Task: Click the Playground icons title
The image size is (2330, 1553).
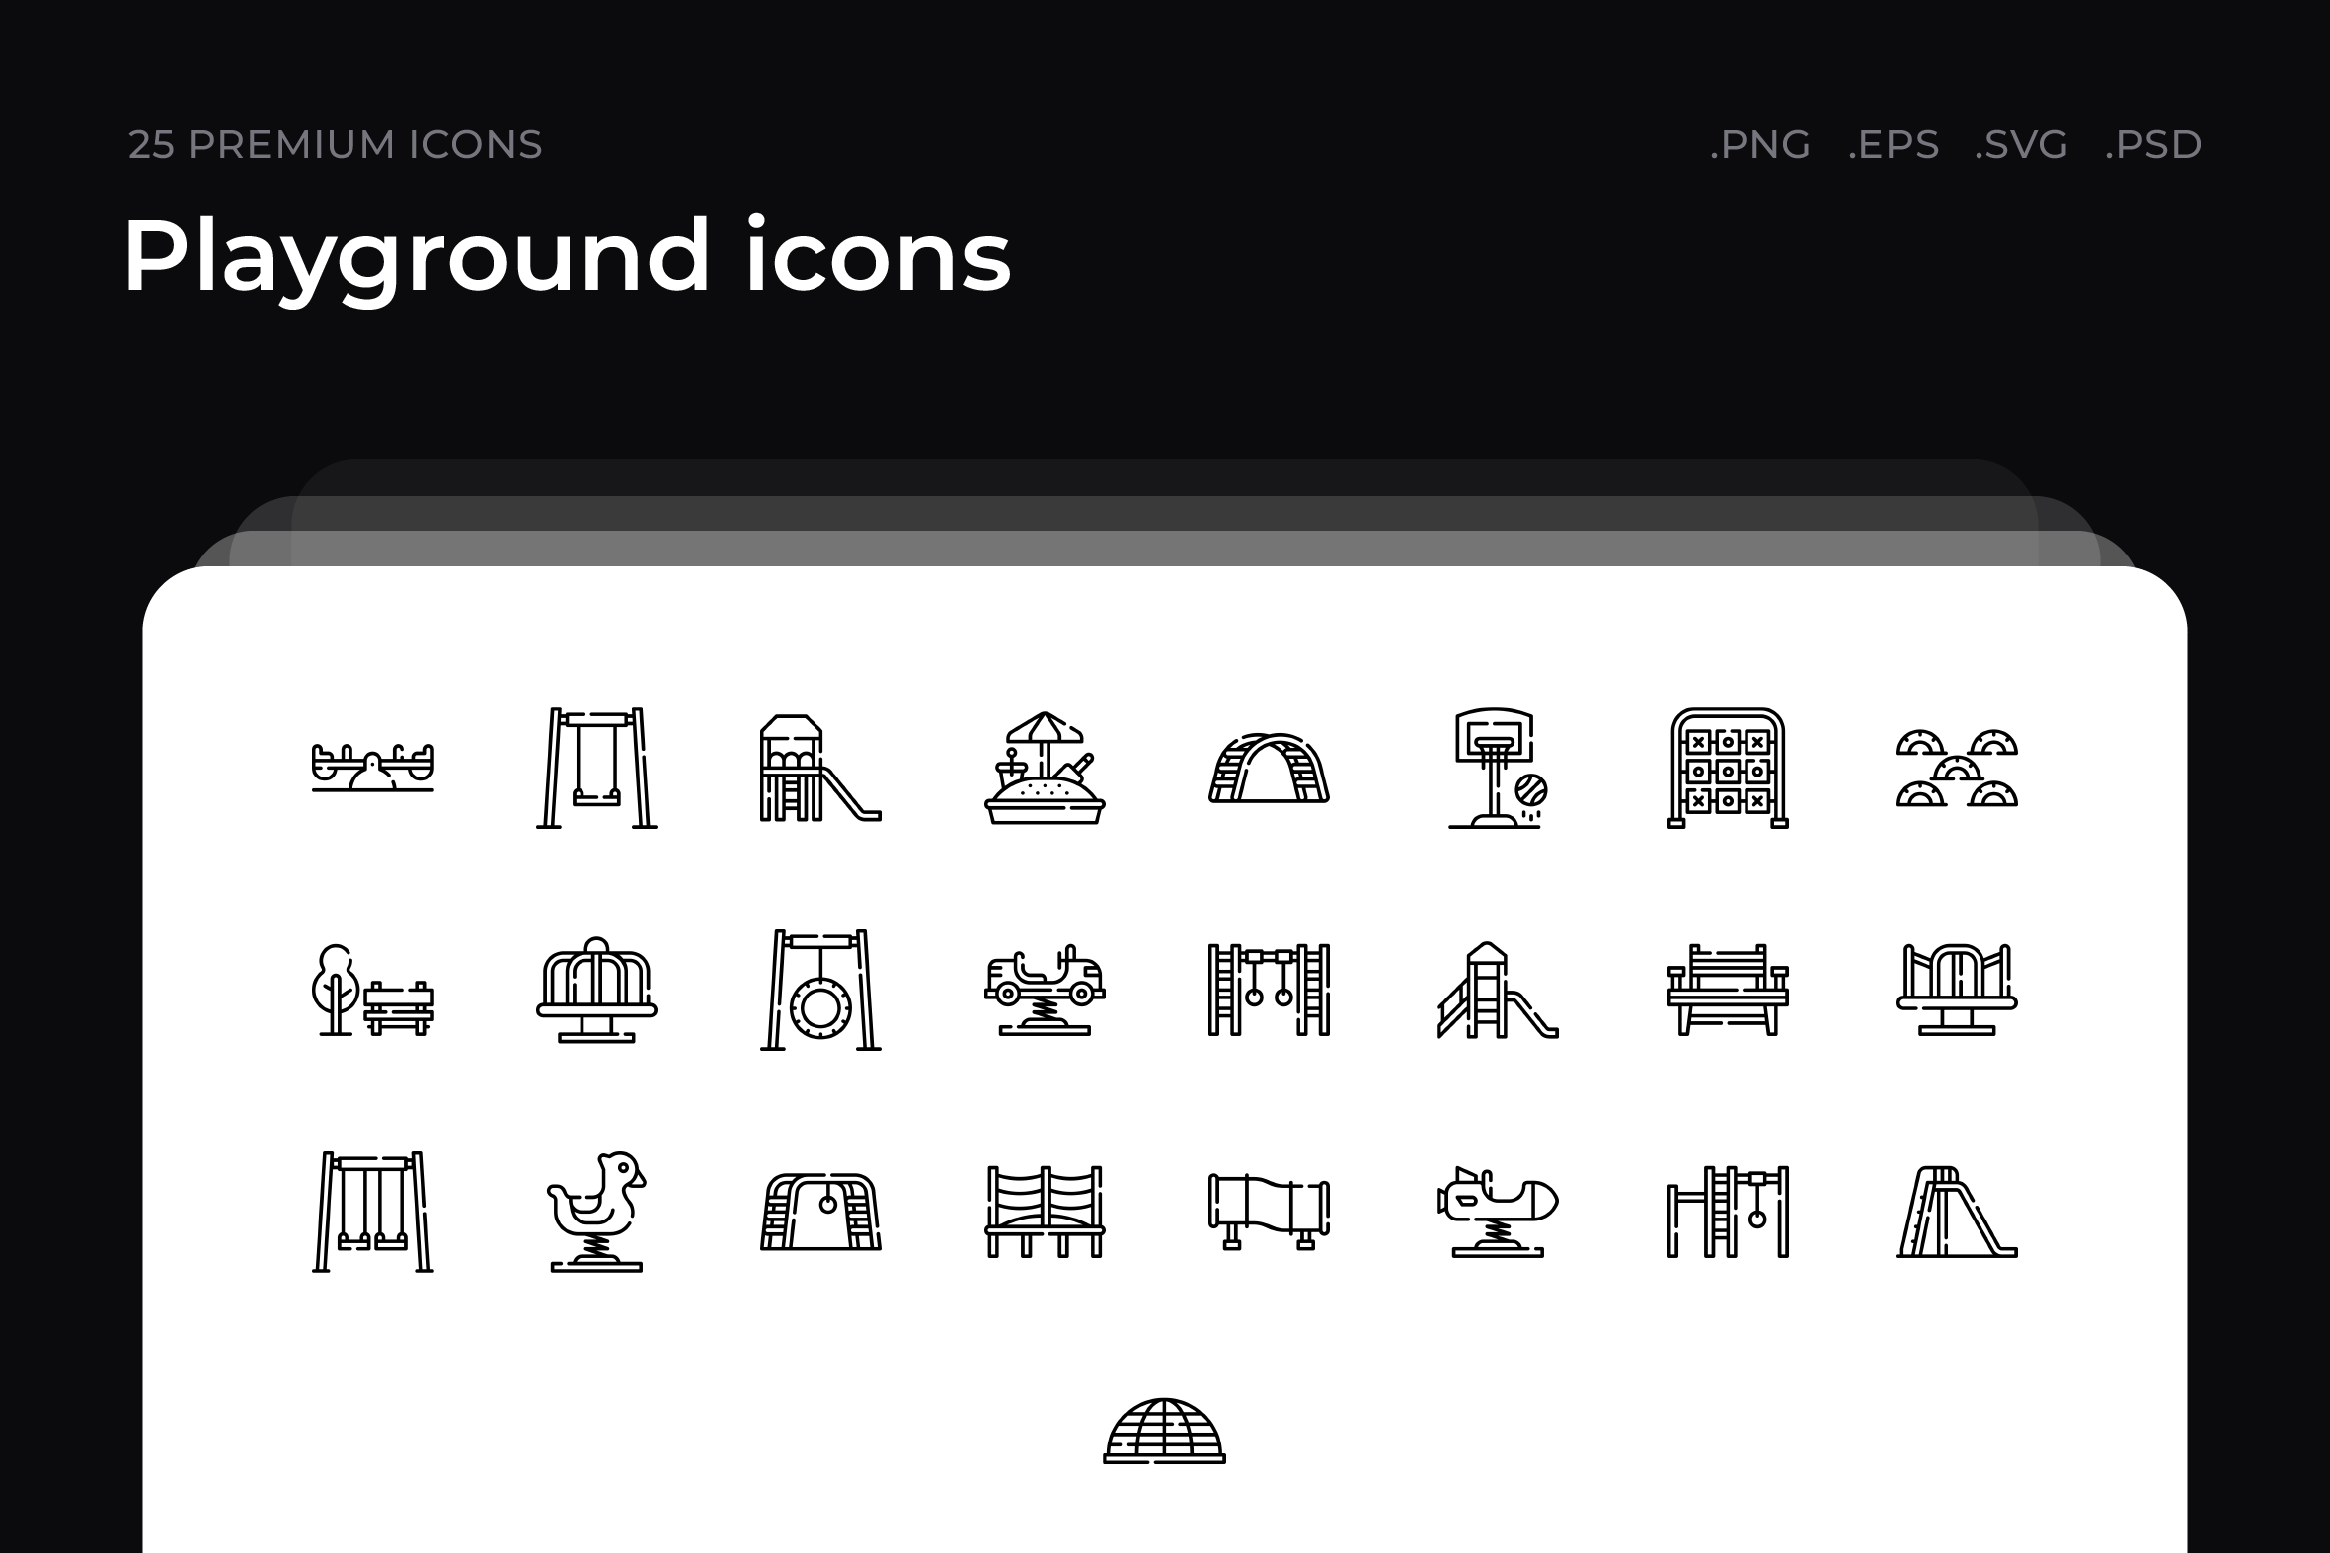Action: (x=567, y=257)
